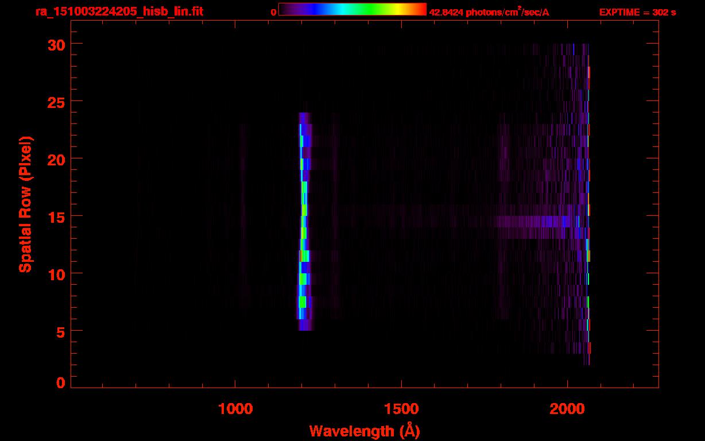Click the EXPTIME = 302 s text
This screenshot has height=441, width=705.
pyautogui.click(x=637, y=12)
